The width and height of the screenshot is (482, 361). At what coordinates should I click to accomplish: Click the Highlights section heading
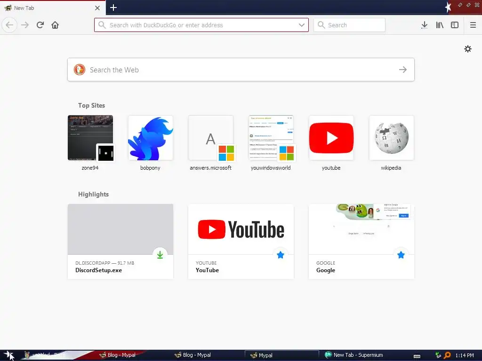93,194
